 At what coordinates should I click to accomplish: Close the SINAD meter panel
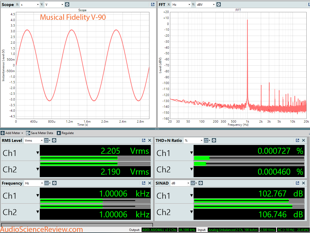pyautogui.click(x=303, y=183)
